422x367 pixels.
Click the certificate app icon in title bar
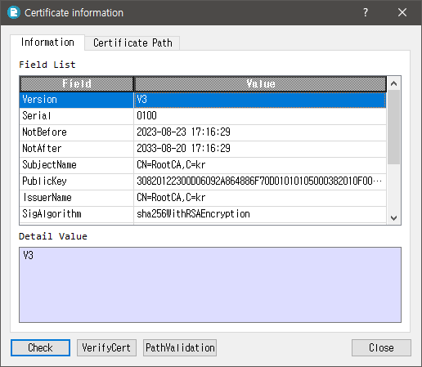coord(14,12)
